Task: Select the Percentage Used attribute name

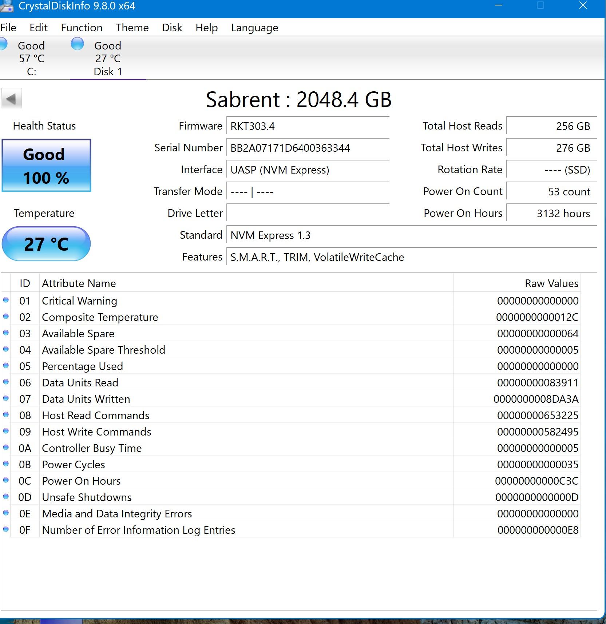Action: (82, 366)
